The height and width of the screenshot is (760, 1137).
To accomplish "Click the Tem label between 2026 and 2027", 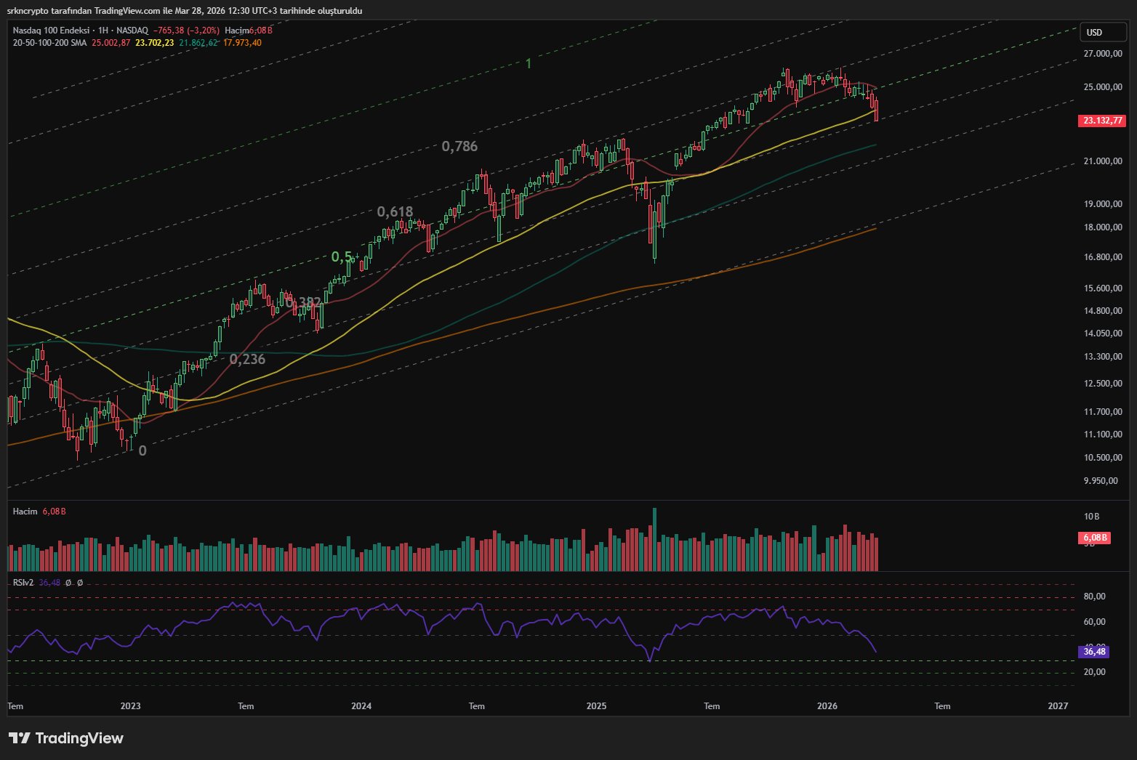I will pyautogui.click(x=942, y=706).
